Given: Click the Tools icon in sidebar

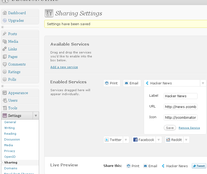Looking at the screenshot, I should click(x=5, y=108).
